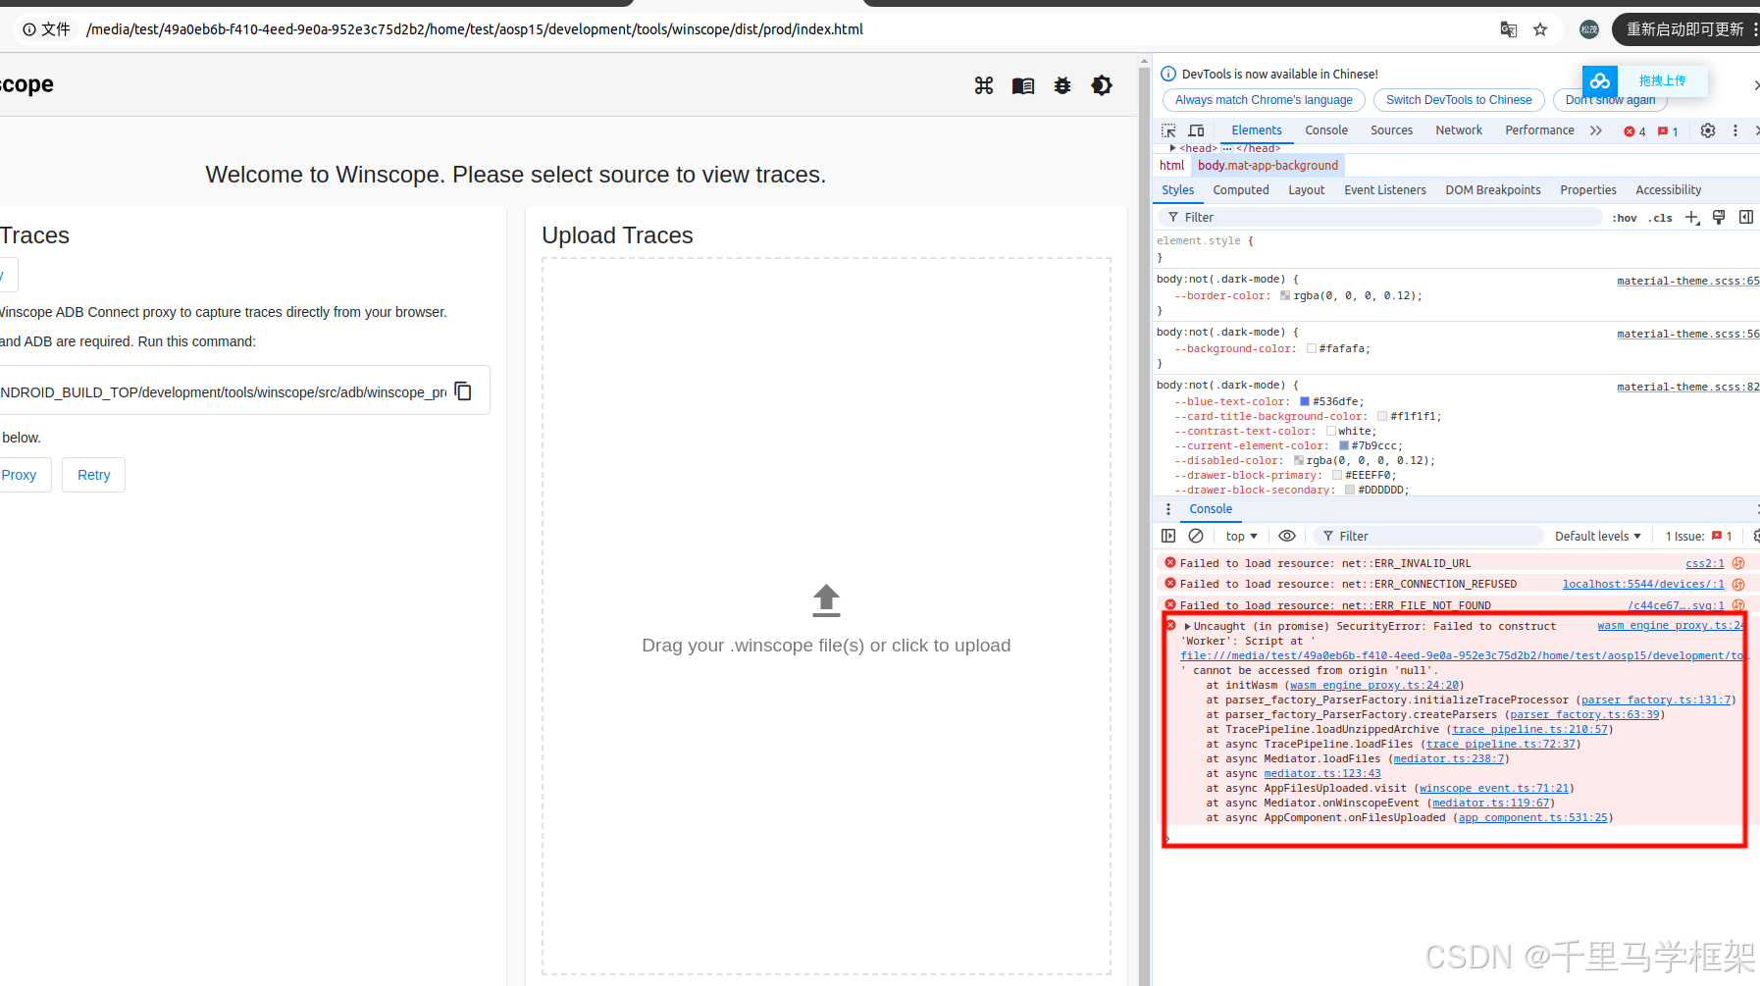This screenshot has width=1760, height=986.
Task: Open the Properties tab
Action: pyautogui.click(x=1587, y=190)
